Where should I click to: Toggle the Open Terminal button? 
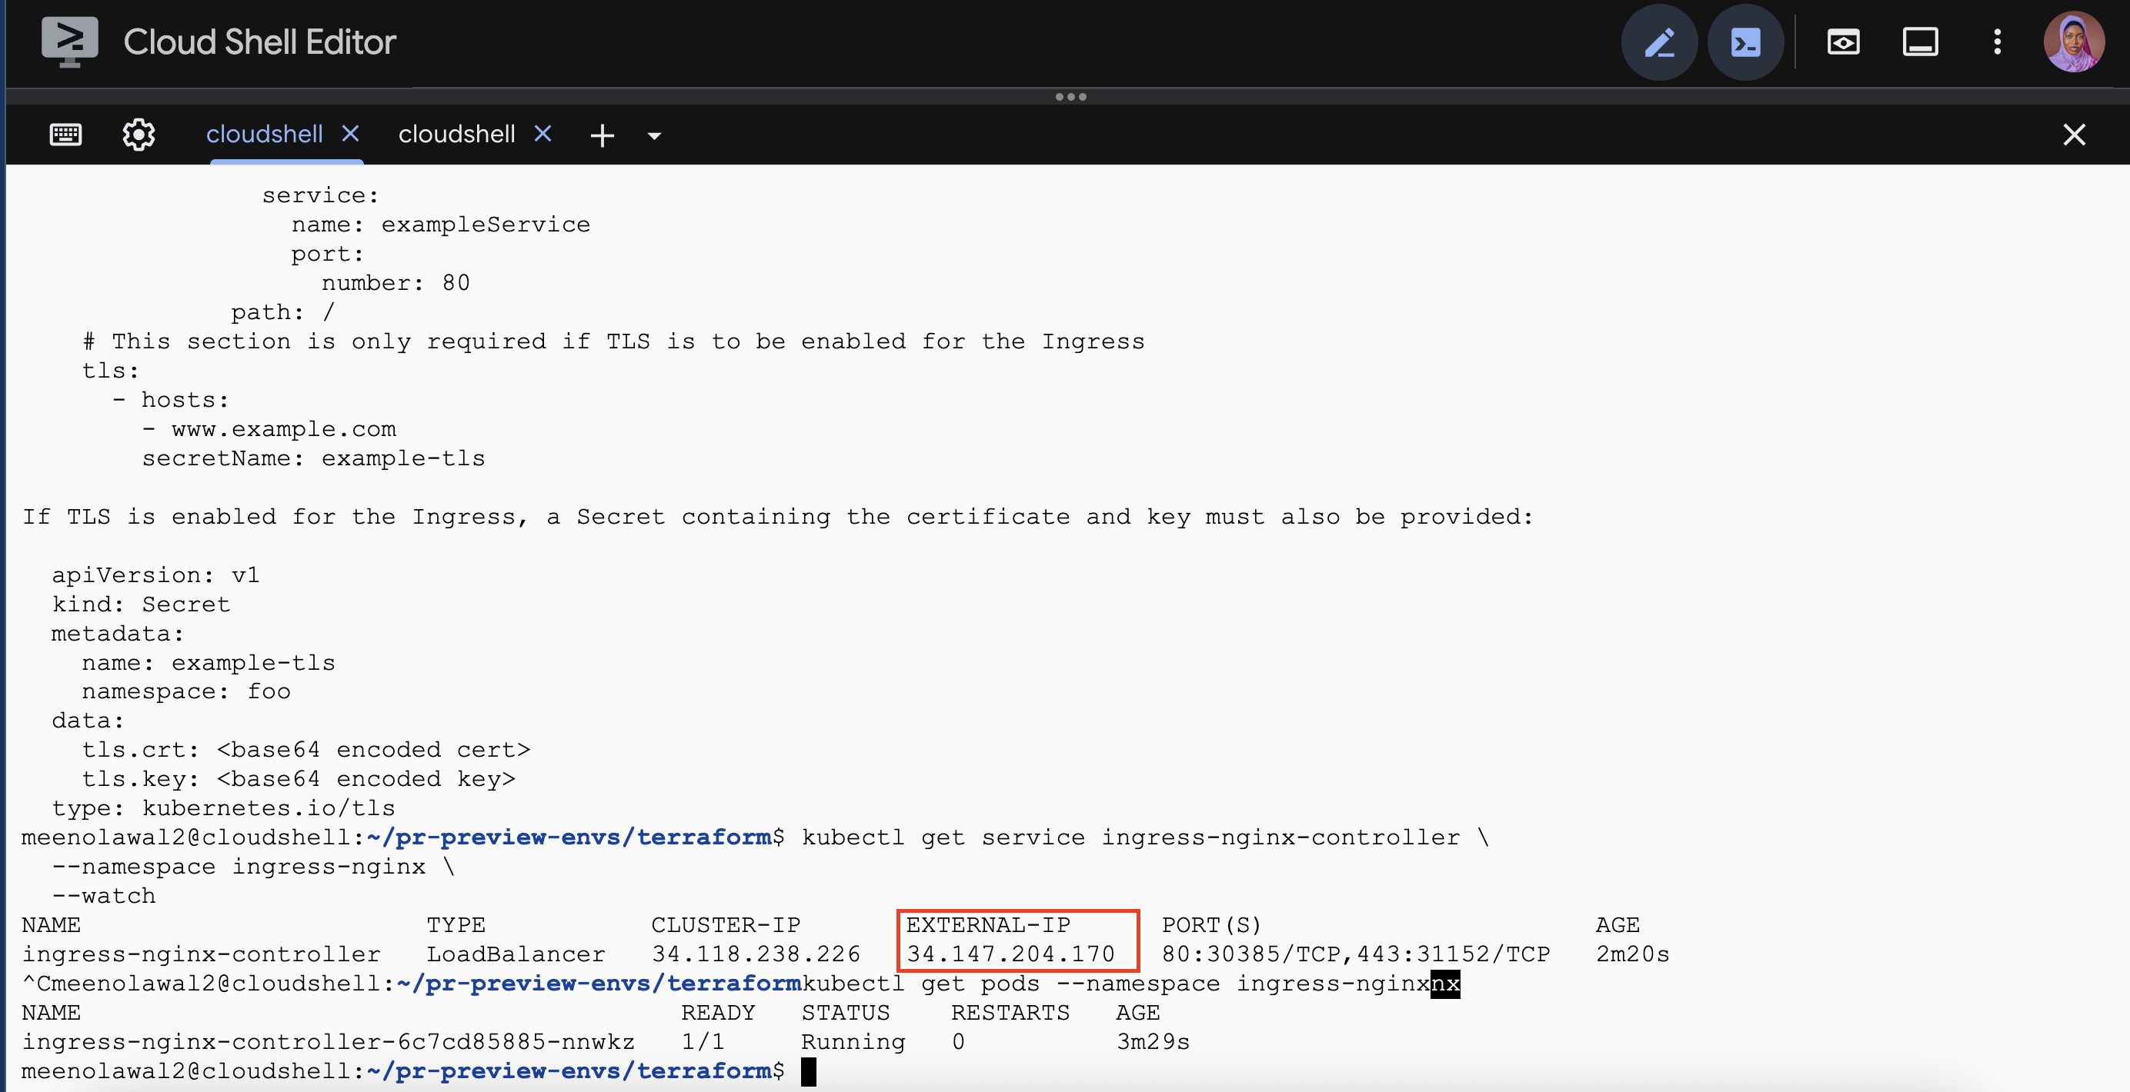tap(1745, 43)
